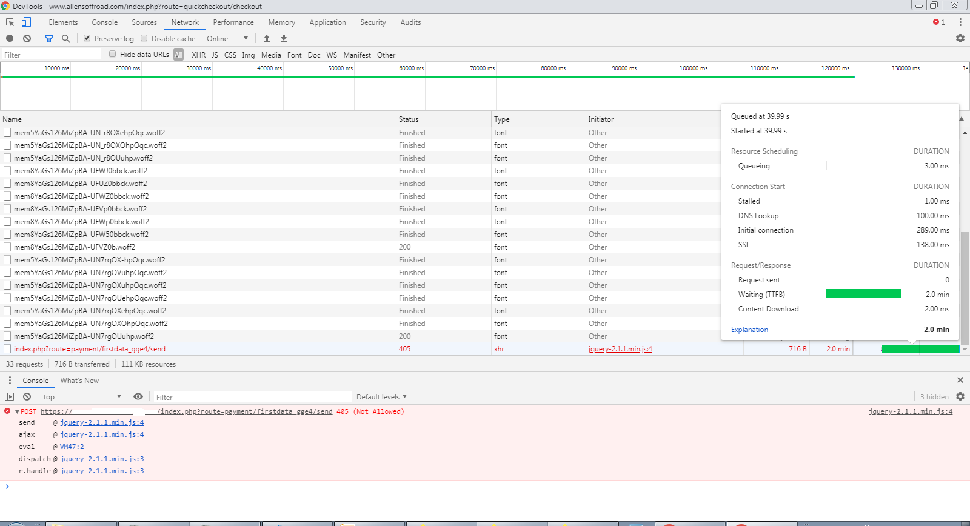The height and width of the screenshot is (526, 970).
Task: Clear the console output
Action: 27,397
